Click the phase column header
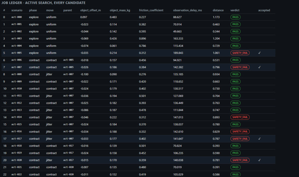 [33, 10]
